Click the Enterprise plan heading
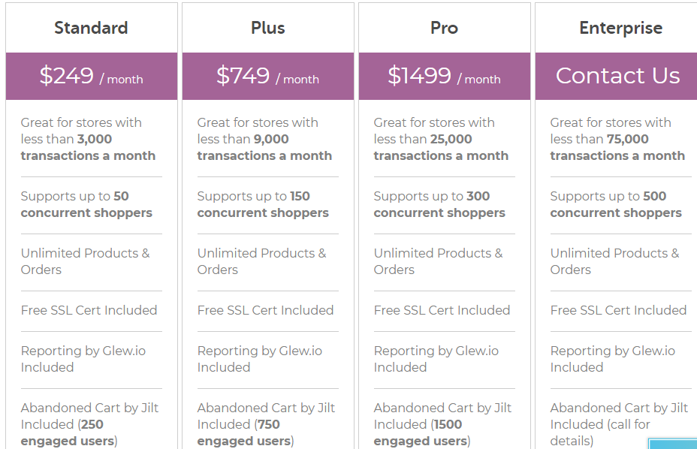The width and height of the screenshot is (697, 449). tap(621, 28)
